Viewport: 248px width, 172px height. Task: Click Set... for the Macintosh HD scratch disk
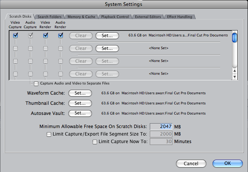[x=107, y=36]
